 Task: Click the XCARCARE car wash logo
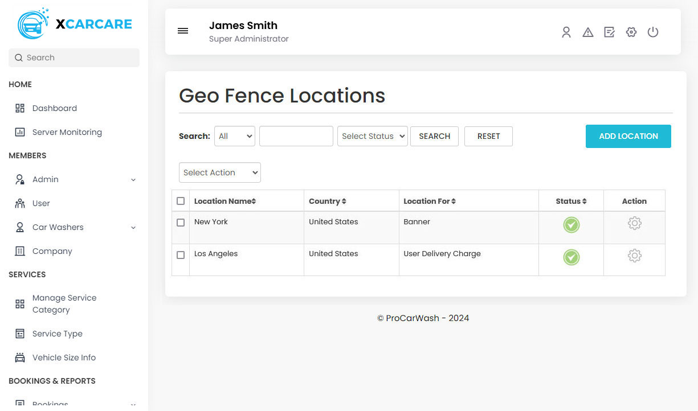point(75,24)
